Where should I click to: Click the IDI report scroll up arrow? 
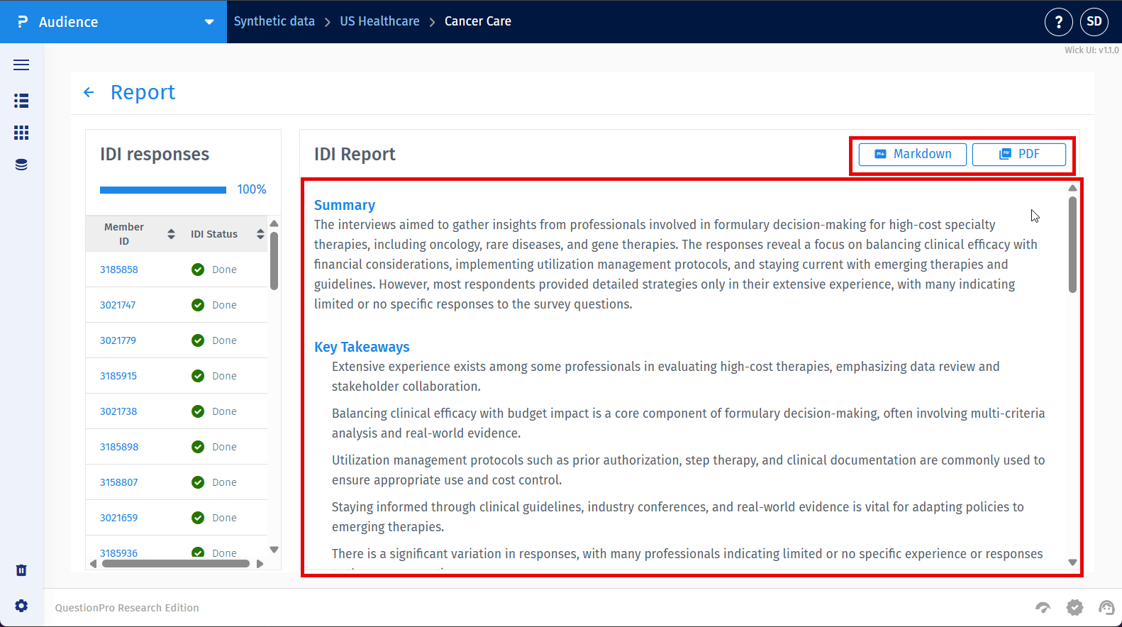(x=1072, y=188)
